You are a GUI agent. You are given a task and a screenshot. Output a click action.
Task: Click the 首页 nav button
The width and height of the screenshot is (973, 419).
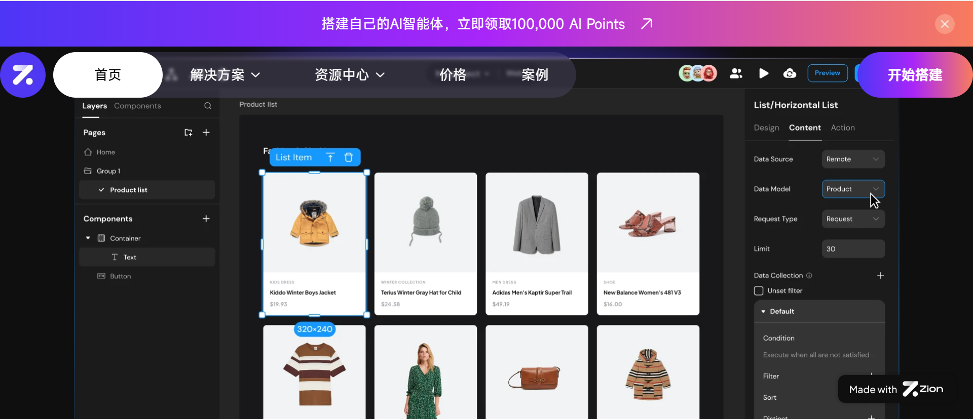tap(108, 75)
